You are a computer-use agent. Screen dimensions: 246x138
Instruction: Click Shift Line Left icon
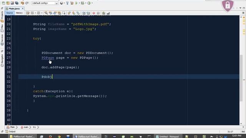coord(84,13)
